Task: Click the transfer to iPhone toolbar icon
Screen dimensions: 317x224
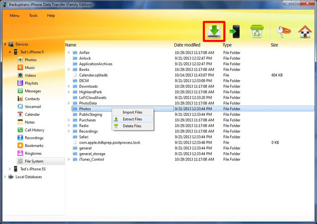Action: 235,32
